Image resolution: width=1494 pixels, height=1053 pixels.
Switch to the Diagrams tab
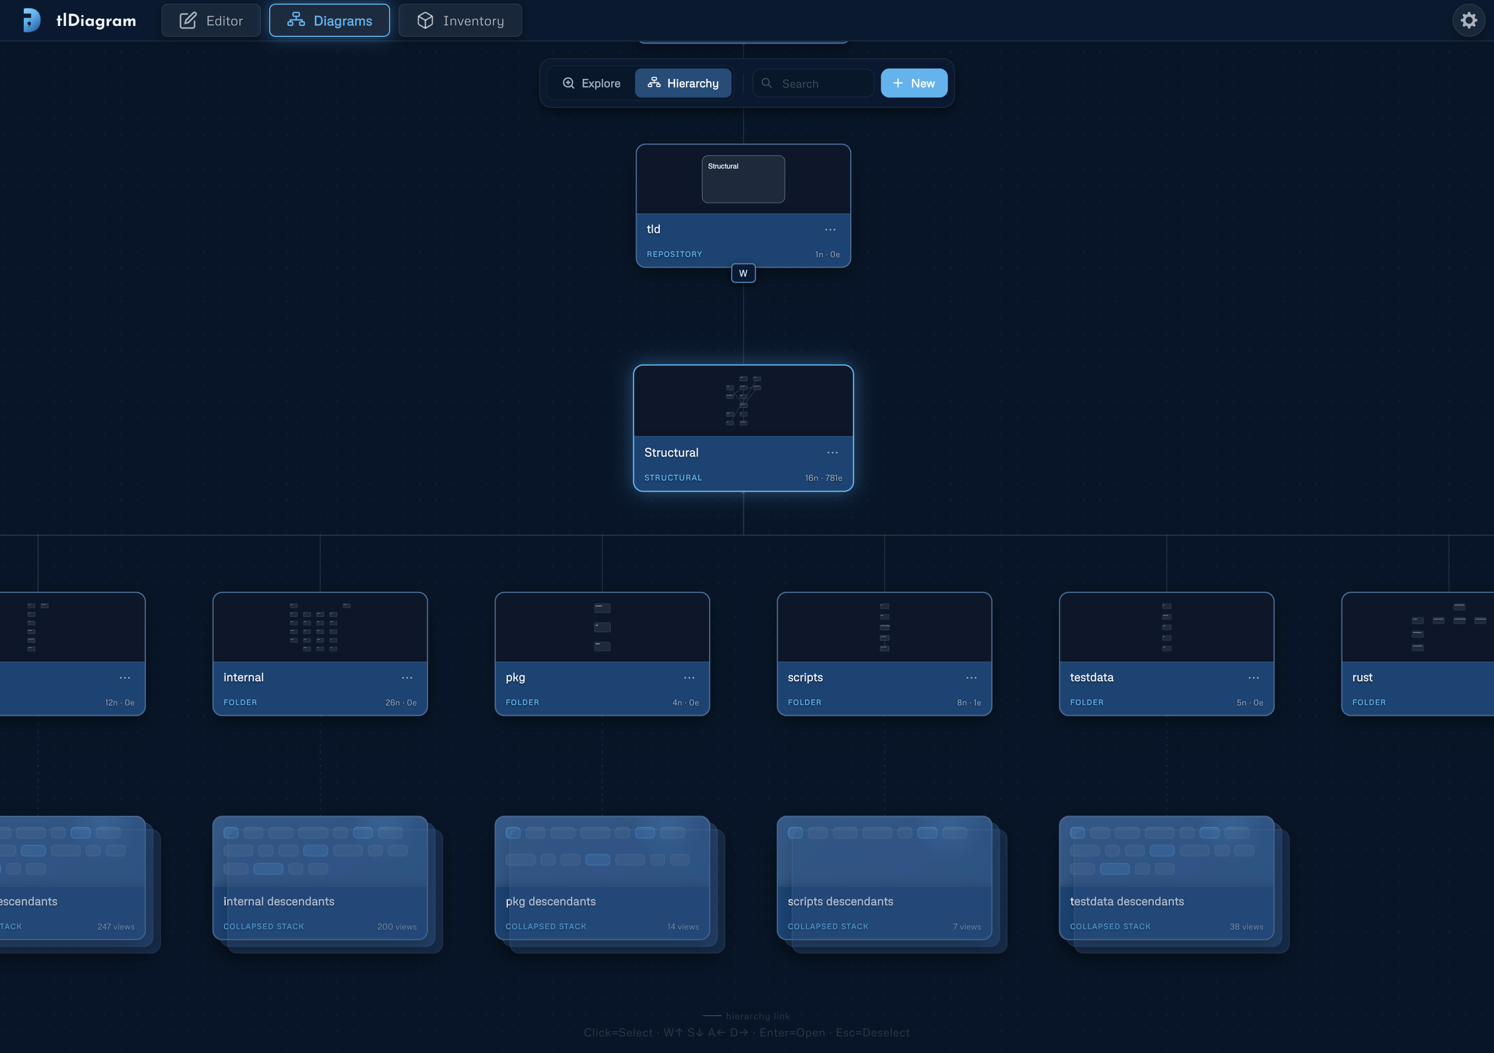[x=329, y=20]
